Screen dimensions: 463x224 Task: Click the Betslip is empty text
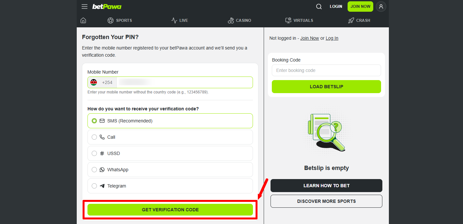tap(326, 168)
